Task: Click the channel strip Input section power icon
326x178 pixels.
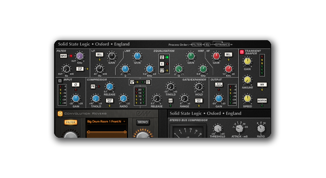Action: [60, 80]
